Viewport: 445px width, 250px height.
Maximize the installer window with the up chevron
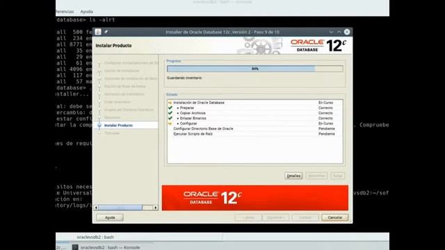click(x=339, y=32)
